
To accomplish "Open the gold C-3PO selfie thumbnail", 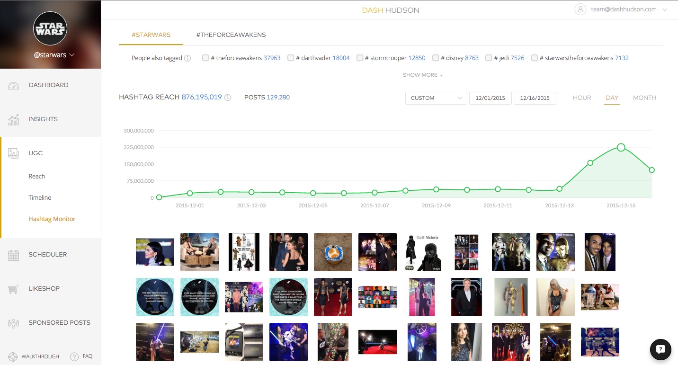I will [555, 252].
